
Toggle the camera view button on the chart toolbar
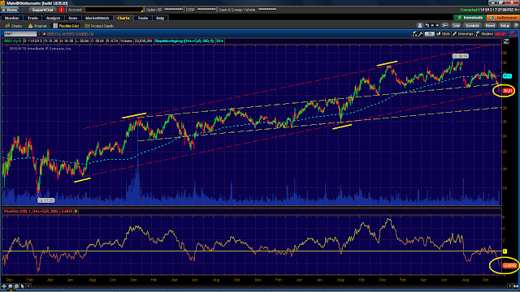[429, 34]
